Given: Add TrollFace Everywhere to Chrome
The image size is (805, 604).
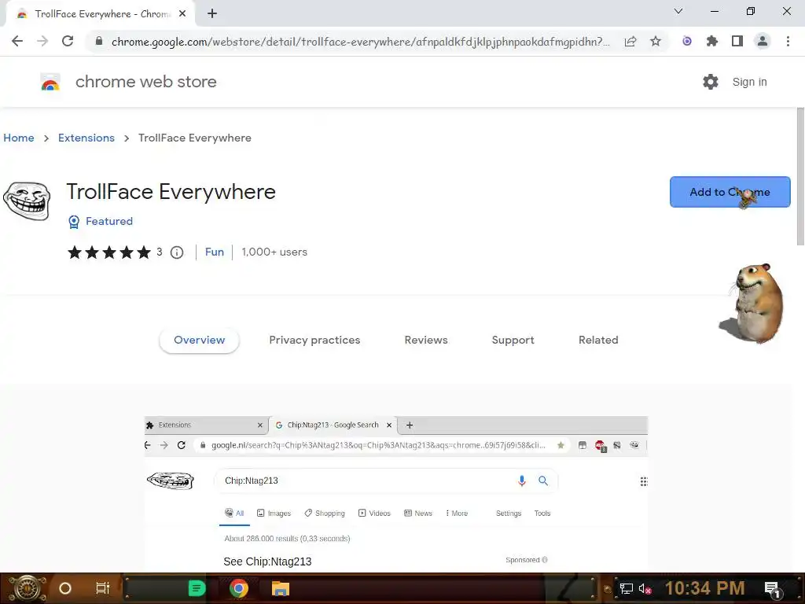Looking at the screenshot, I should [x=730, y=192].
